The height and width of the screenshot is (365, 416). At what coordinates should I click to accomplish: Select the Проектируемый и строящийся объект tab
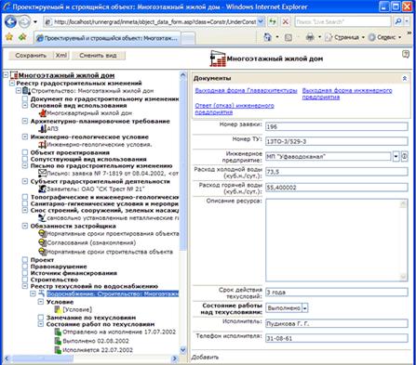pos(107,38)
